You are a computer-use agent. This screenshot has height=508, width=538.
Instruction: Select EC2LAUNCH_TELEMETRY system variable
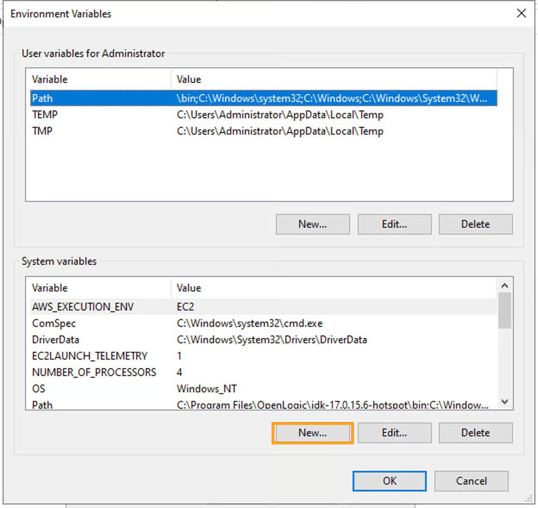[90, 356]
